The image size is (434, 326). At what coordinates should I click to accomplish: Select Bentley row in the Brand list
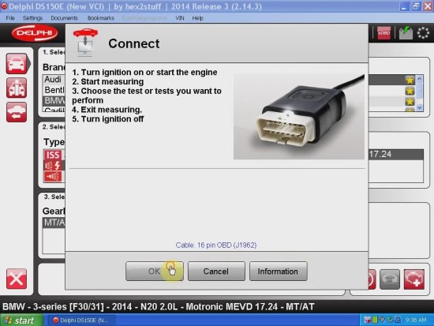pyautogui.click(x=54, y=90)
